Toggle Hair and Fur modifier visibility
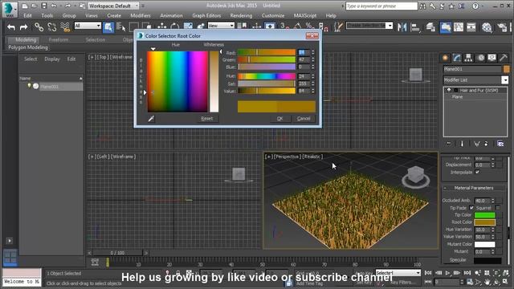Image resolution: width=514 pixels, height=289 pixels. (x=449, y=90)
